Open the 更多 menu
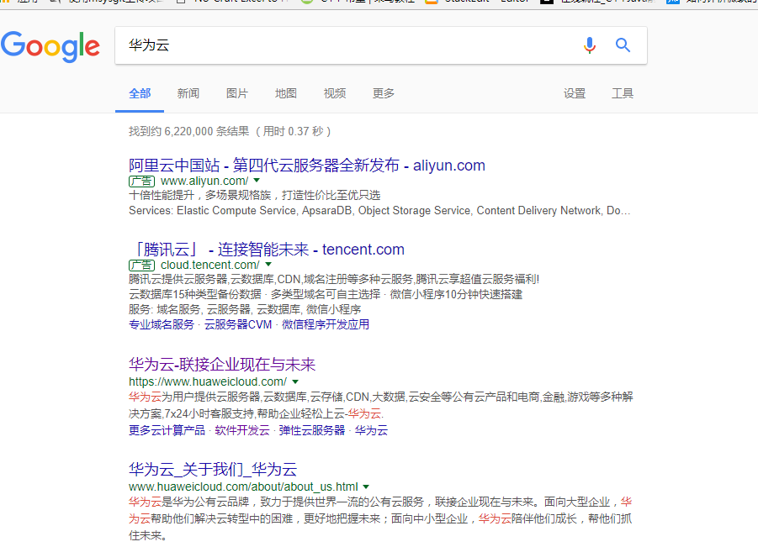 (x=384, y=93)
